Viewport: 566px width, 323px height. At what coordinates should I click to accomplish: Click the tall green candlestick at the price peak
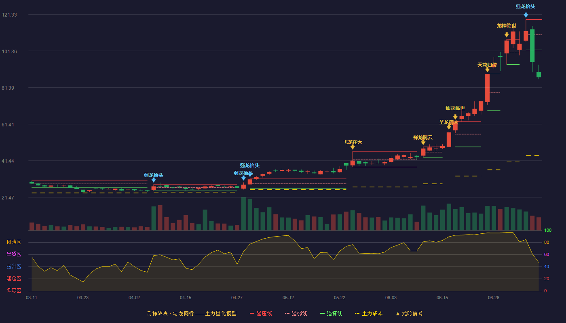coord(532,45)
